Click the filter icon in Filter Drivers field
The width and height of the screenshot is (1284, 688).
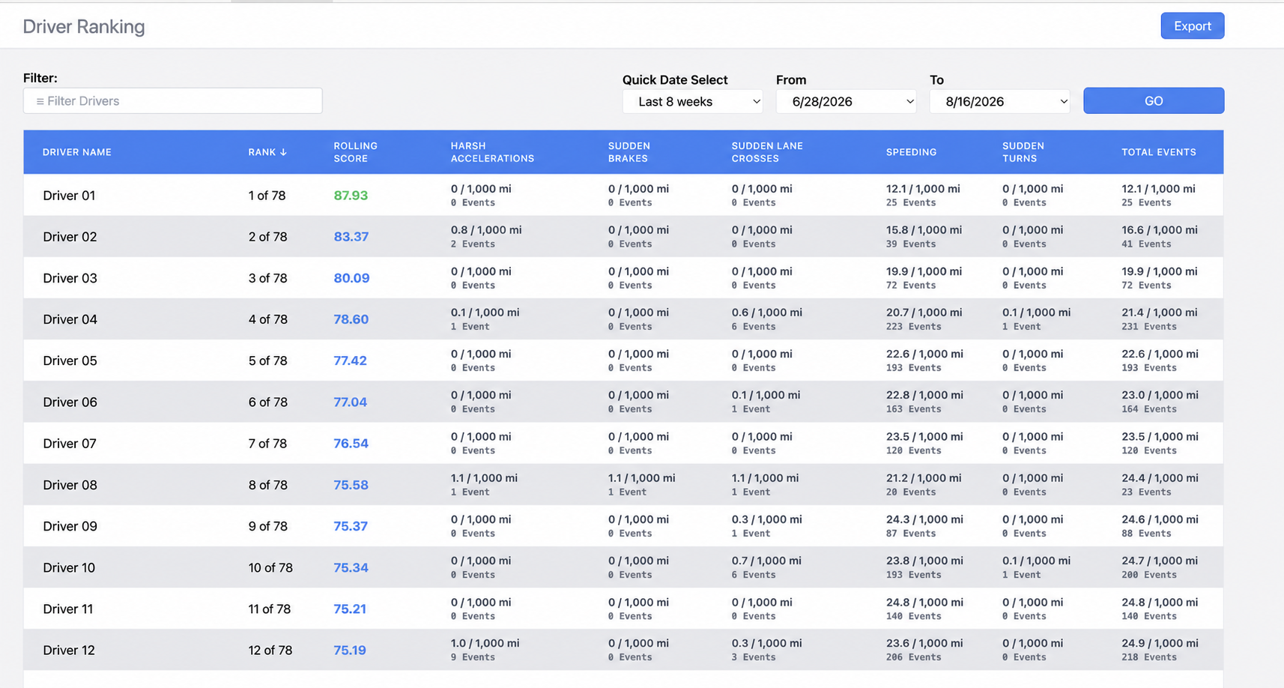coord(40,101)
